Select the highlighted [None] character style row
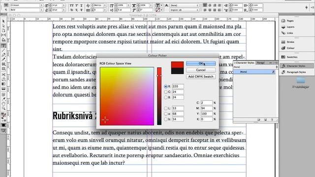315x177 pixels. [x=254, y=72]
